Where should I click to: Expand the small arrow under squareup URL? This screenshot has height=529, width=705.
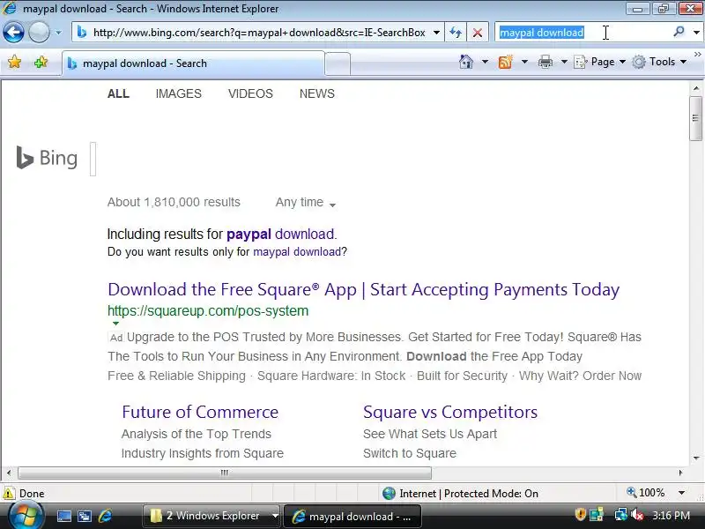click(x=115, y=324)
